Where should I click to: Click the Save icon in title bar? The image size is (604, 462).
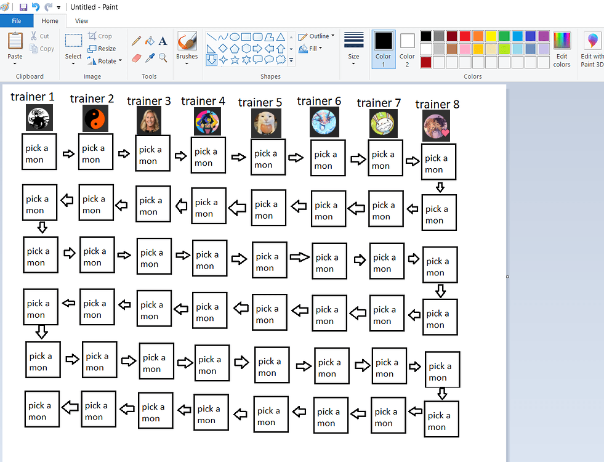(x=23, y=7)
